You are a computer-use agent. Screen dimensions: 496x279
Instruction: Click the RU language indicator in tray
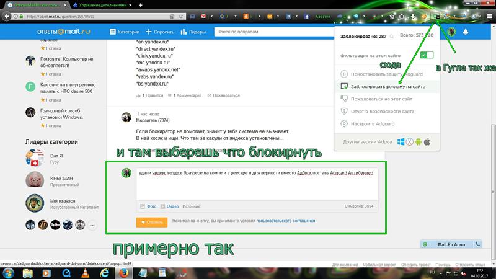[432, 272]
